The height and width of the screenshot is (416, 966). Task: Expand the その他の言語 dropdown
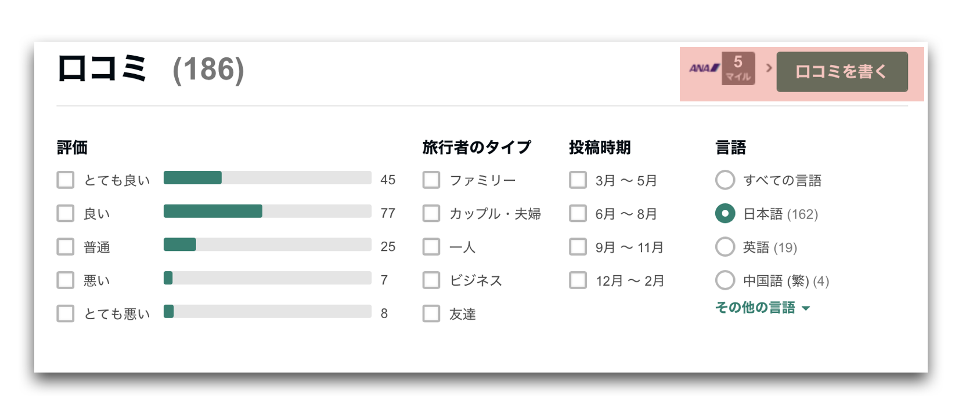762,308
